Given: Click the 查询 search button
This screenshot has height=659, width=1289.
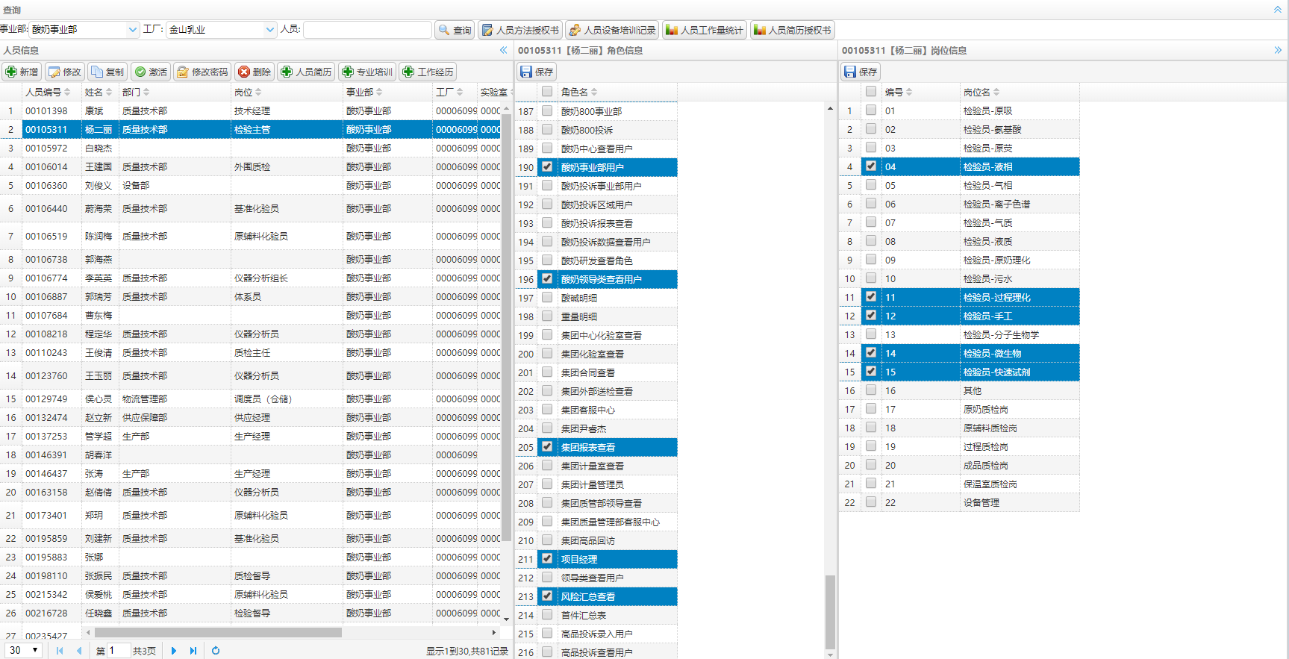Looking at the screenshot, I should tap(455, 30).
